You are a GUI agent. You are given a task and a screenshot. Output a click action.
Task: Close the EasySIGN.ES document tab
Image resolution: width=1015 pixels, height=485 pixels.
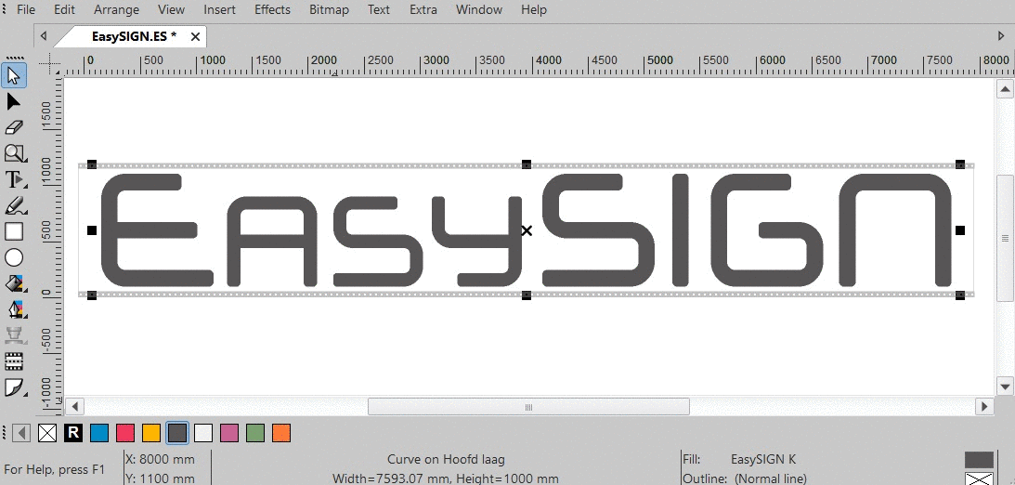coord(195,37)
